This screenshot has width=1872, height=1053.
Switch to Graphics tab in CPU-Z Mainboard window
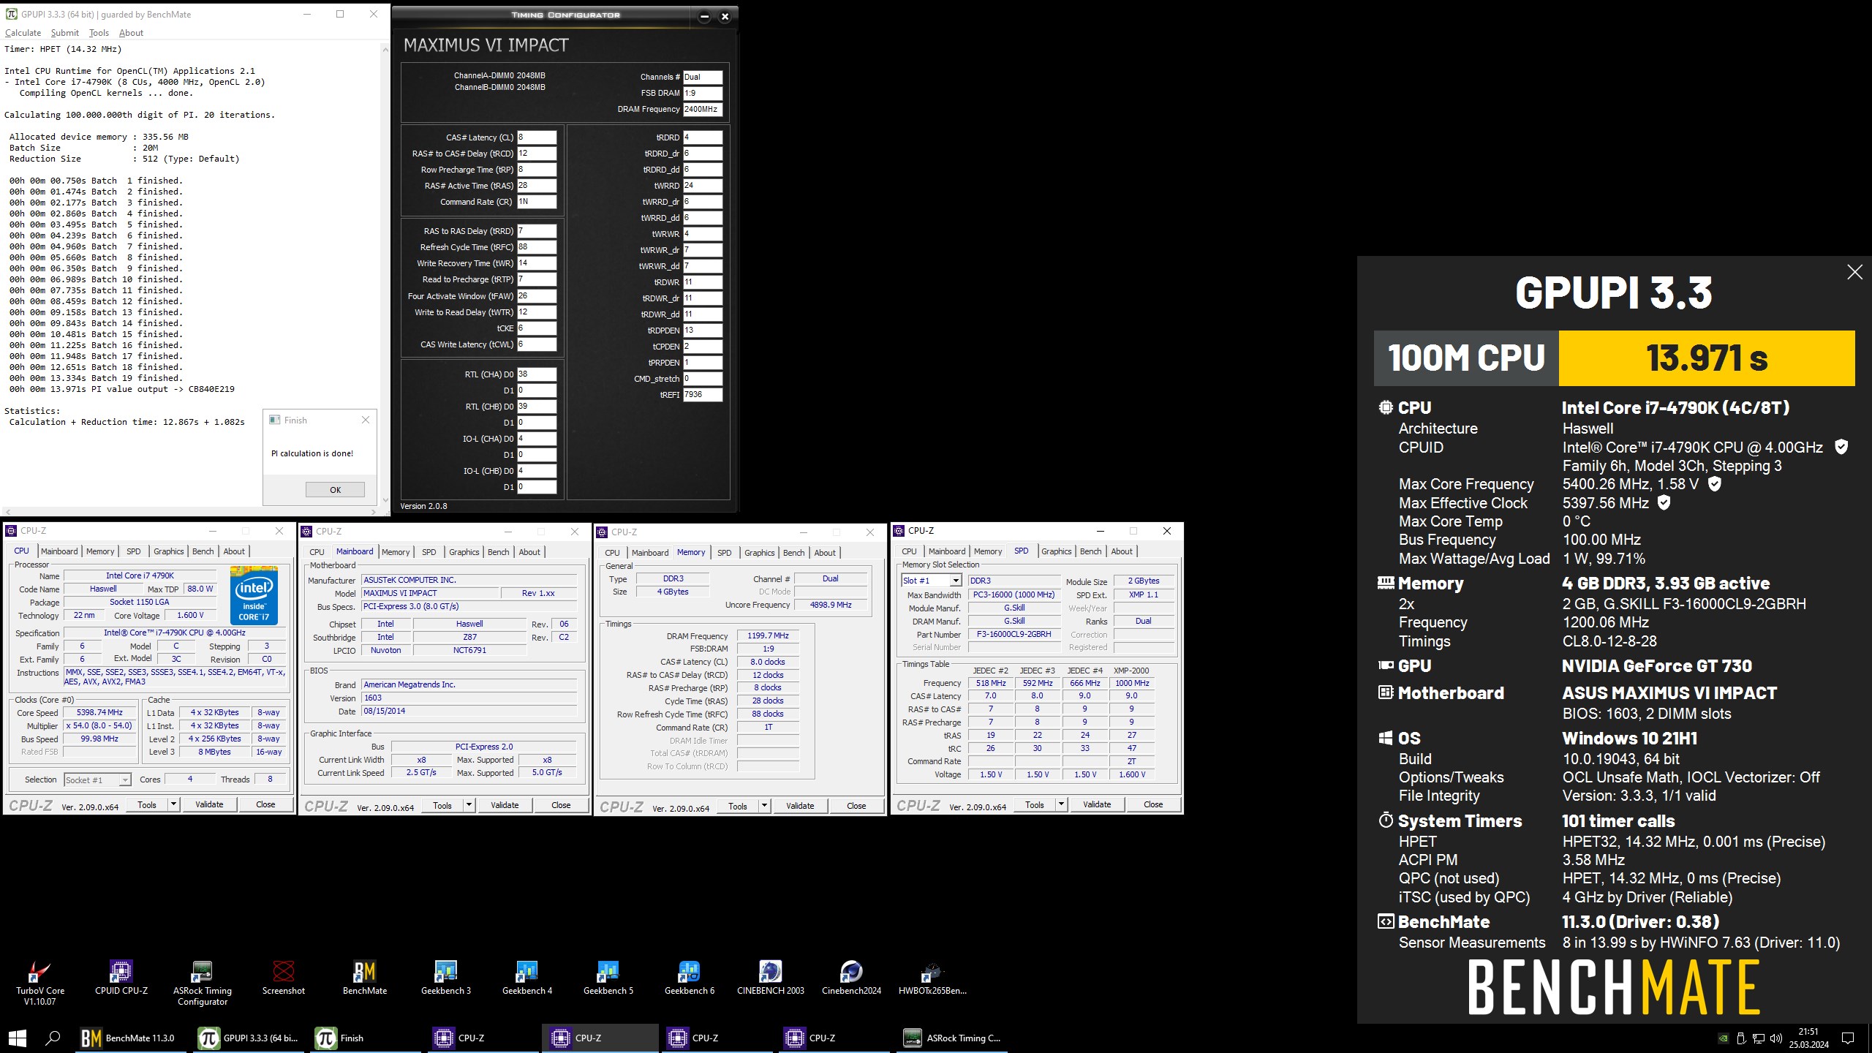click(464, 552)
